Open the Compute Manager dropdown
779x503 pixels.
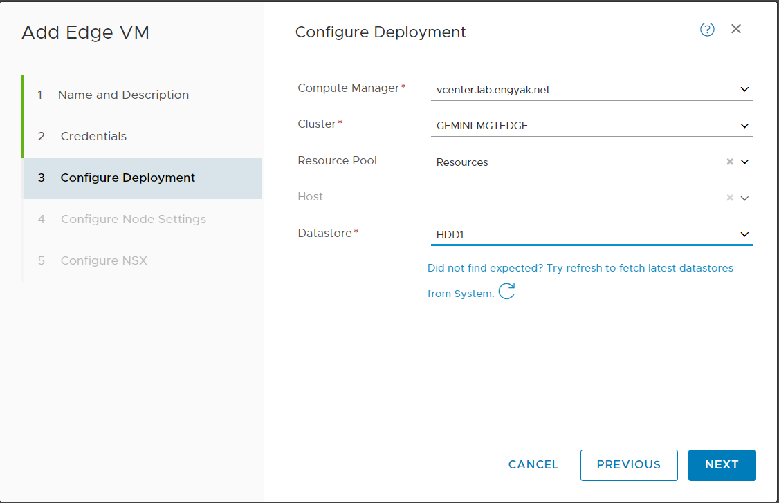tap(744, 89)
